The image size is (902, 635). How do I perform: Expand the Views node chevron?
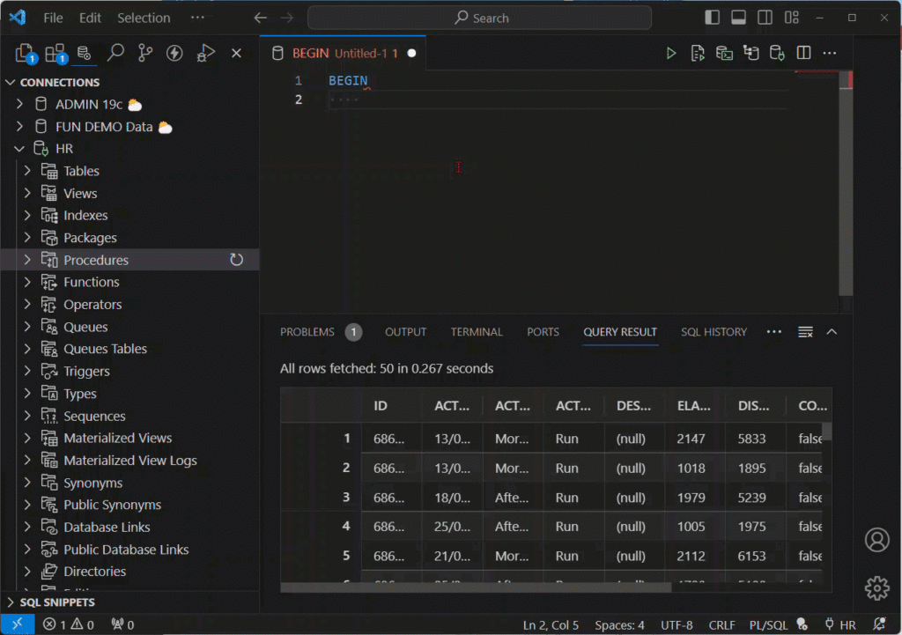pos(27,193)
